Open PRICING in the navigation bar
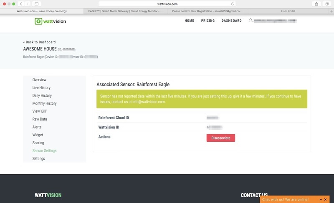The height and width of the screenshot is (203, 334). pyautogui.click(x=208, y=20)
